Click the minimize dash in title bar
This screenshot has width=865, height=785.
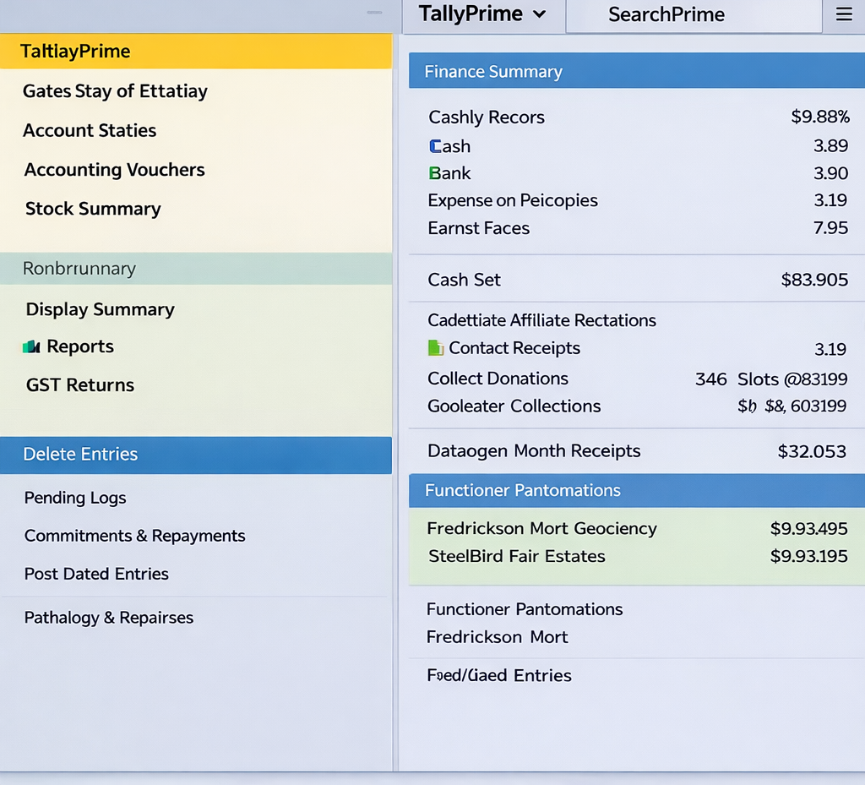point(375,13)
